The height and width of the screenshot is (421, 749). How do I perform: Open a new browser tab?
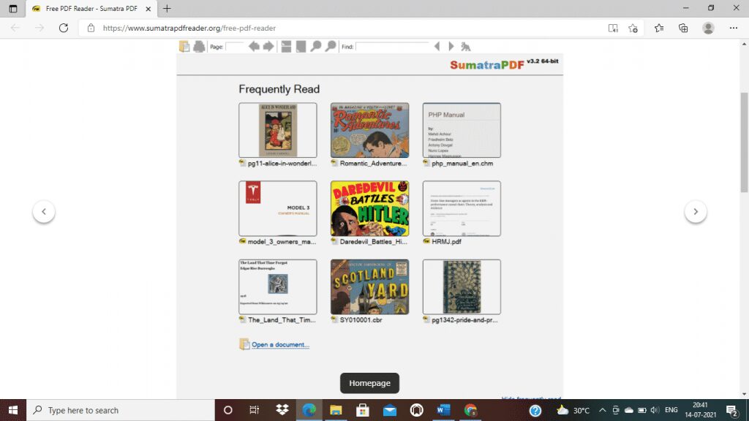167,9
